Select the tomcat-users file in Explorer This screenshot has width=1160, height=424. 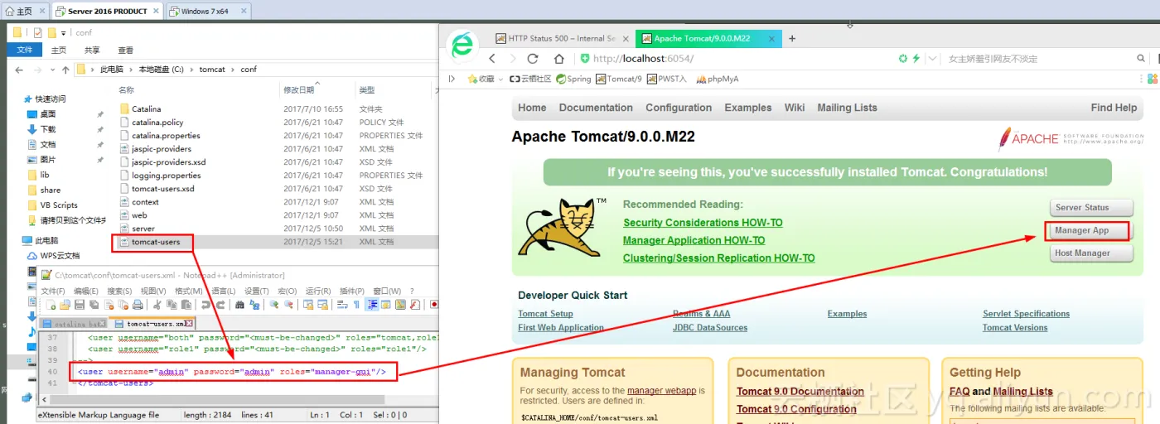coord(156,242)
